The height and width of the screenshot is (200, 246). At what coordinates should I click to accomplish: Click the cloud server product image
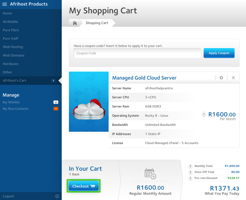tap(89, 102)
